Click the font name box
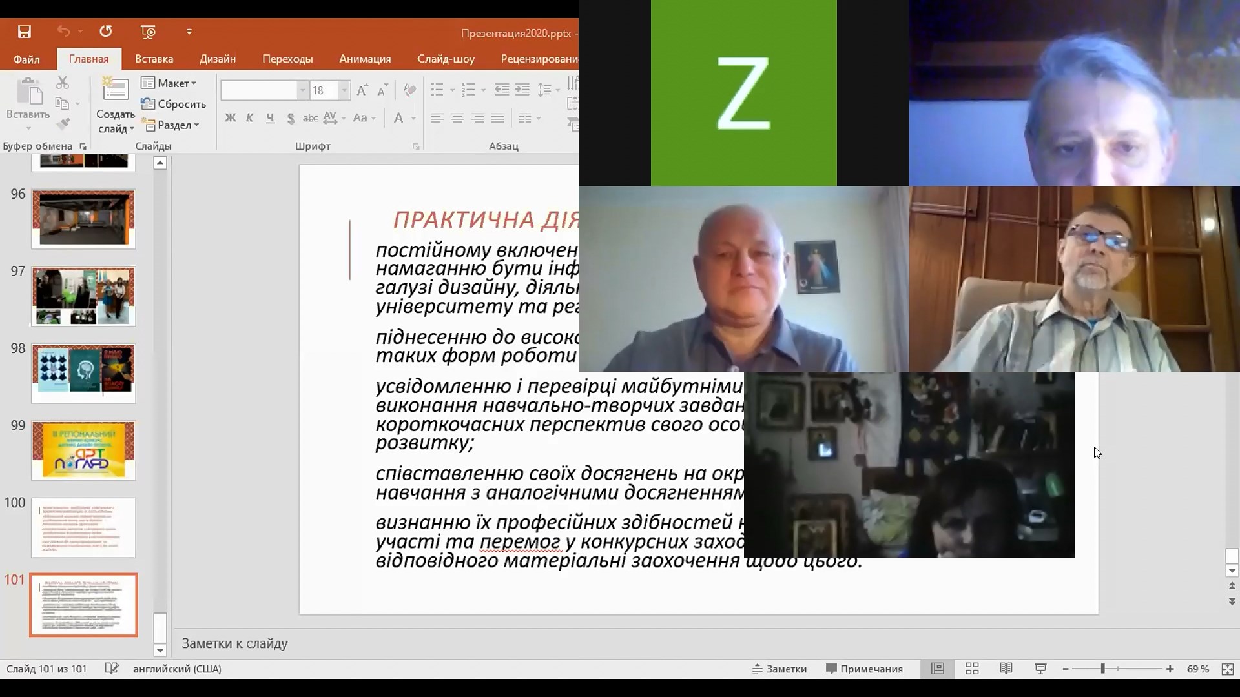Viewport: 1240px width, 697px height. click(258, 90)
